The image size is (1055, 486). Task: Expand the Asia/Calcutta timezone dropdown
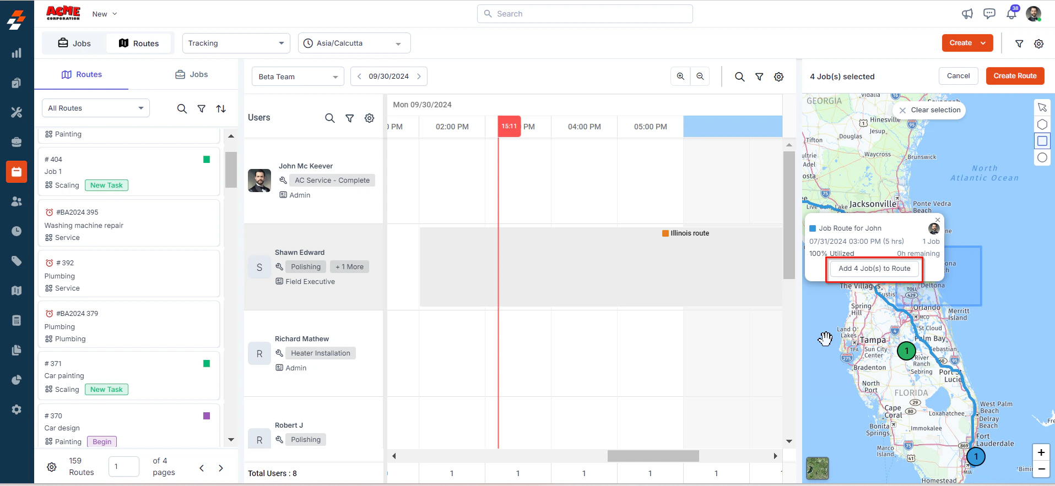pos(354,43)
